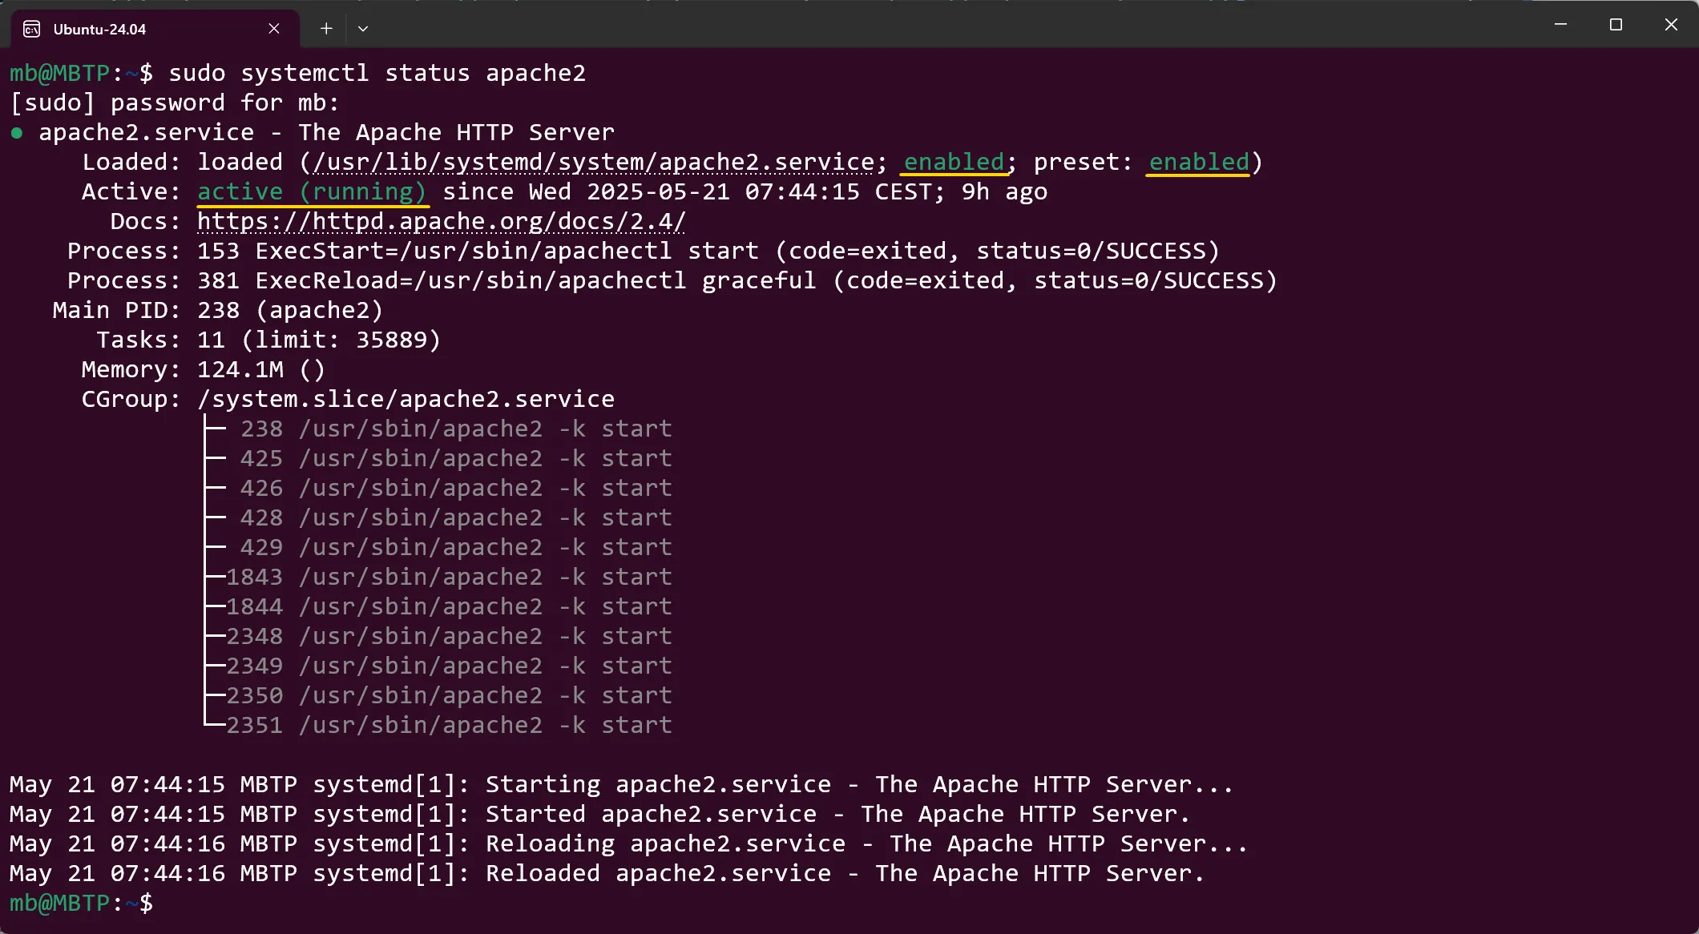Click the command 'sudo systemctl status apache2'
This screenshot has height=934, width=1699.
(377, 73)
